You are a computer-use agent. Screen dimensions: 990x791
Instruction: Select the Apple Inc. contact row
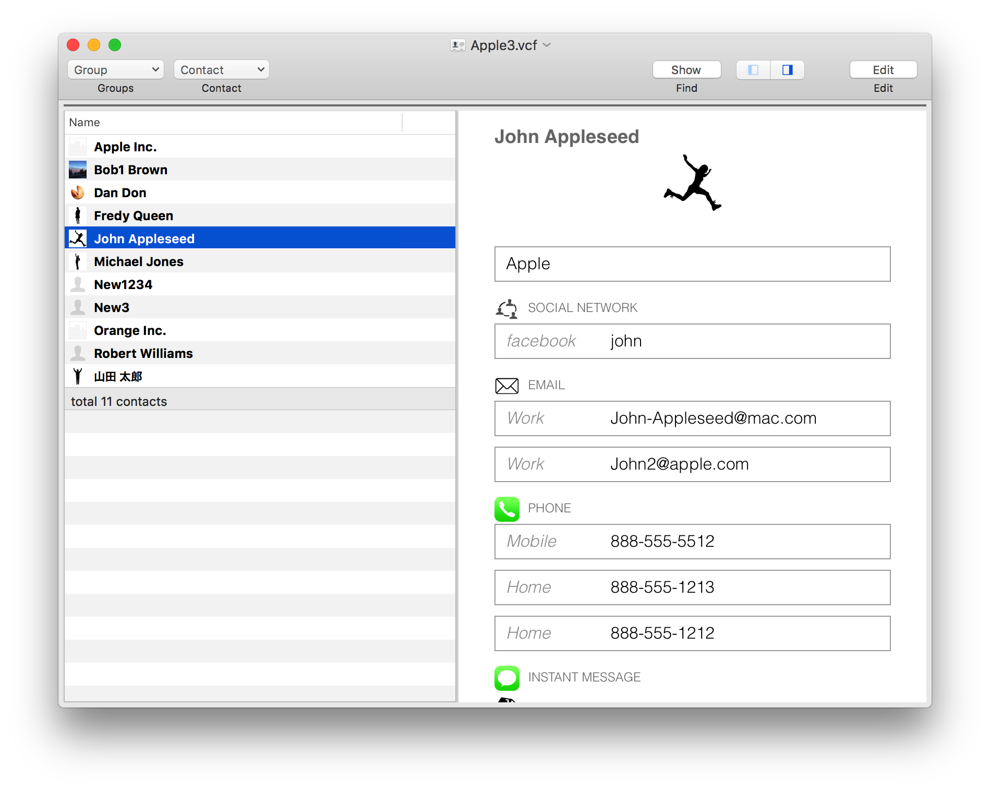tap(260, 147)
